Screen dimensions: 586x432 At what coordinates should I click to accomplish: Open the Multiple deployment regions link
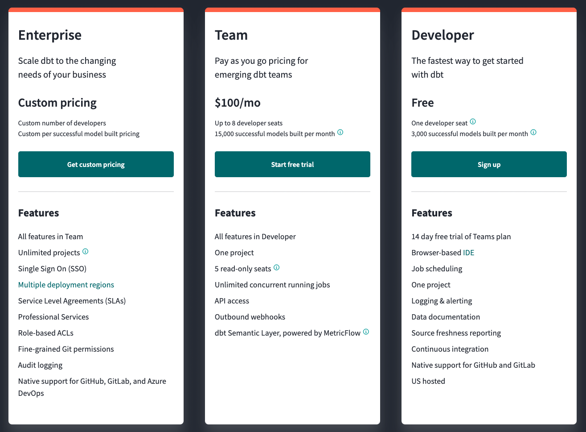tap(66, 285)
